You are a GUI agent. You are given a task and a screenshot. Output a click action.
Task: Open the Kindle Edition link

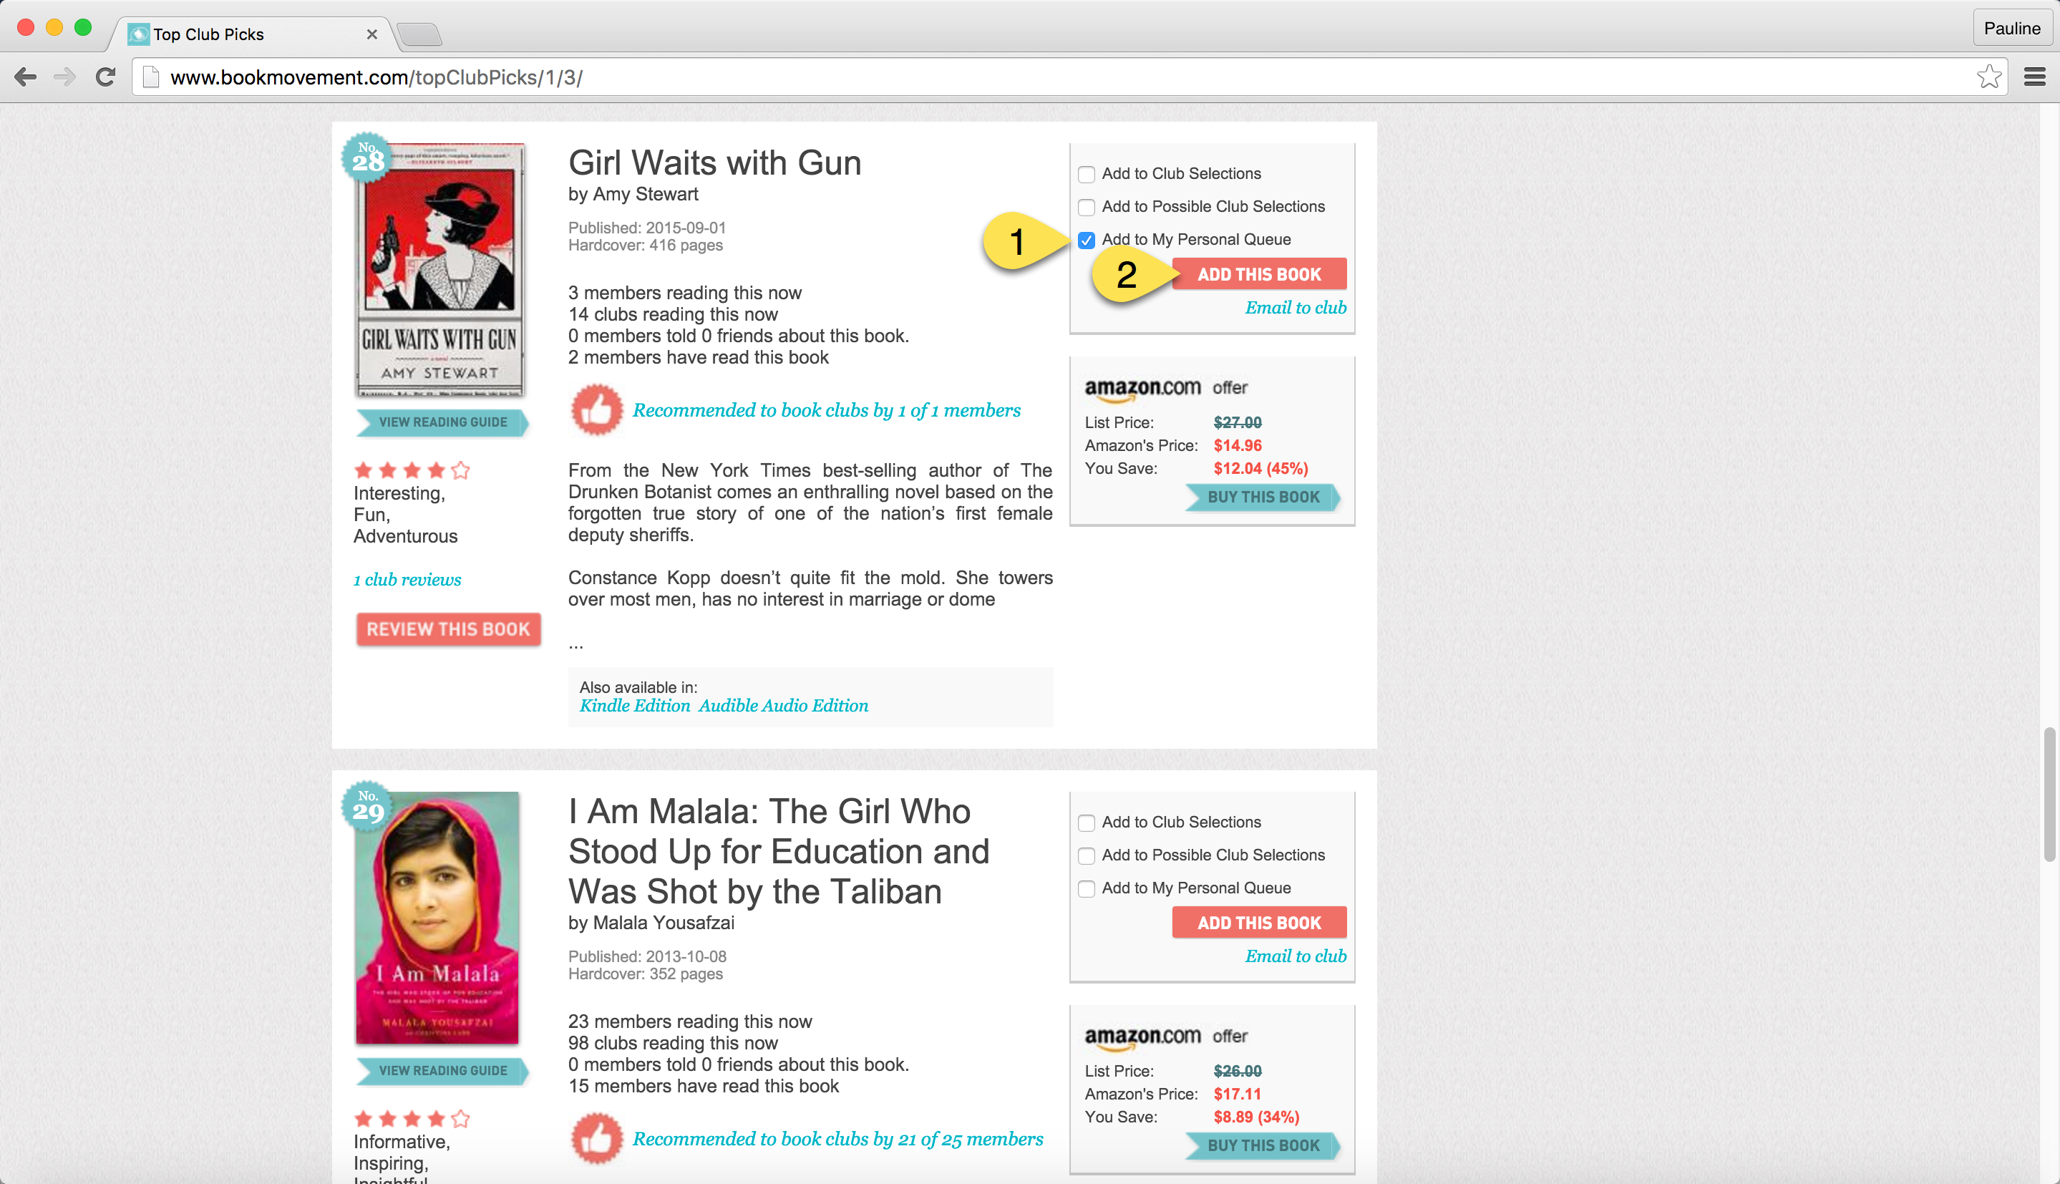(x=634, y=706)
